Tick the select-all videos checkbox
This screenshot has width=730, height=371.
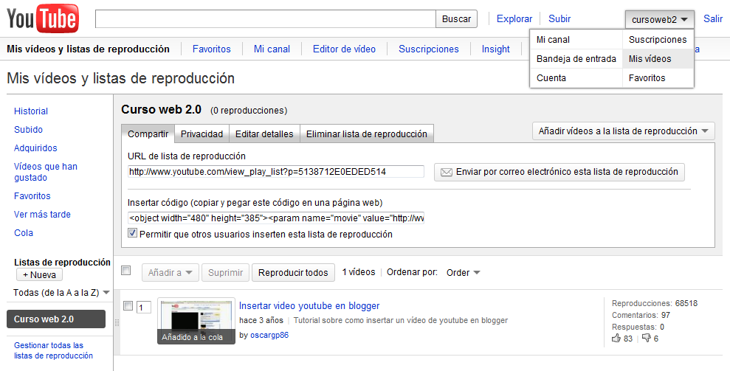pos(125,271)
